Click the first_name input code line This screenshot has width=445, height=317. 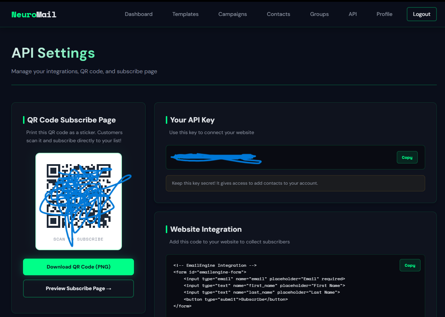click(264, 286)
